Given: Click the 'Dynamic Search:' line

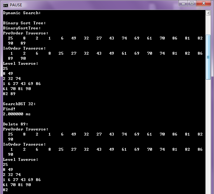Looking at the screenshot, I should [22, 13].
